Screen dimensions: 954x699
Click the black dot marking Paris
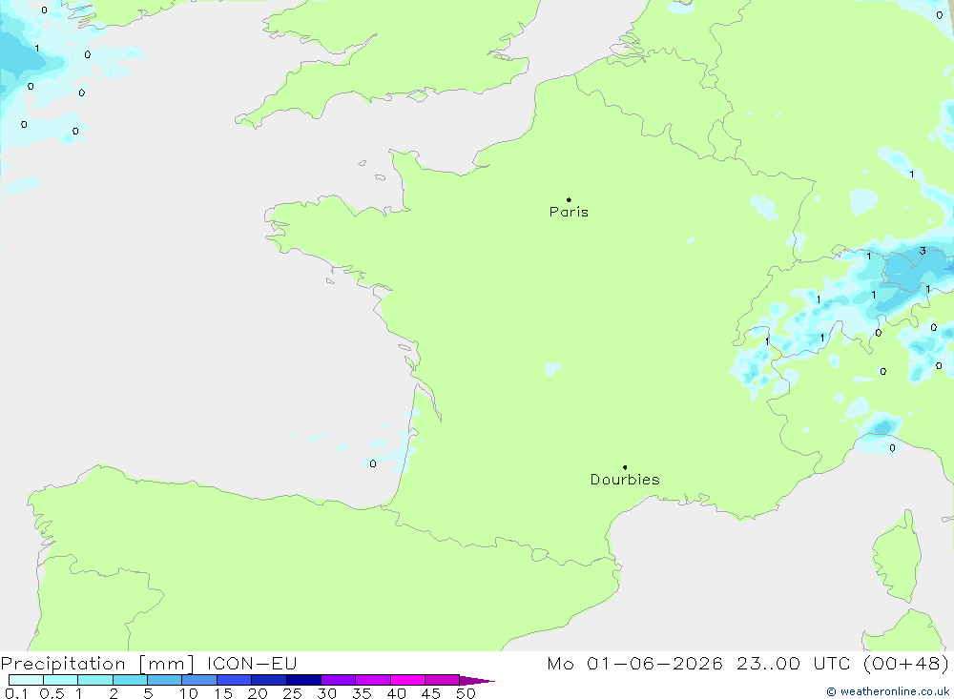(x=569, y=199)
